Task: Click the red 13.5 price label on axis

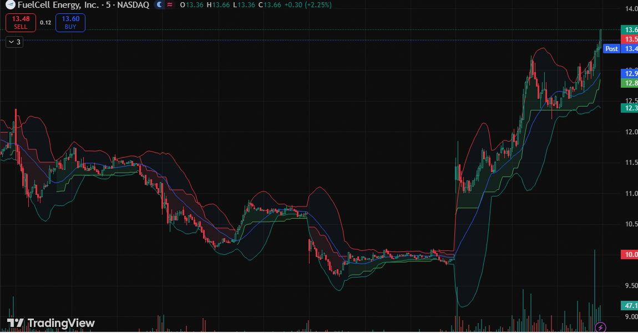Action: point(630,39)
